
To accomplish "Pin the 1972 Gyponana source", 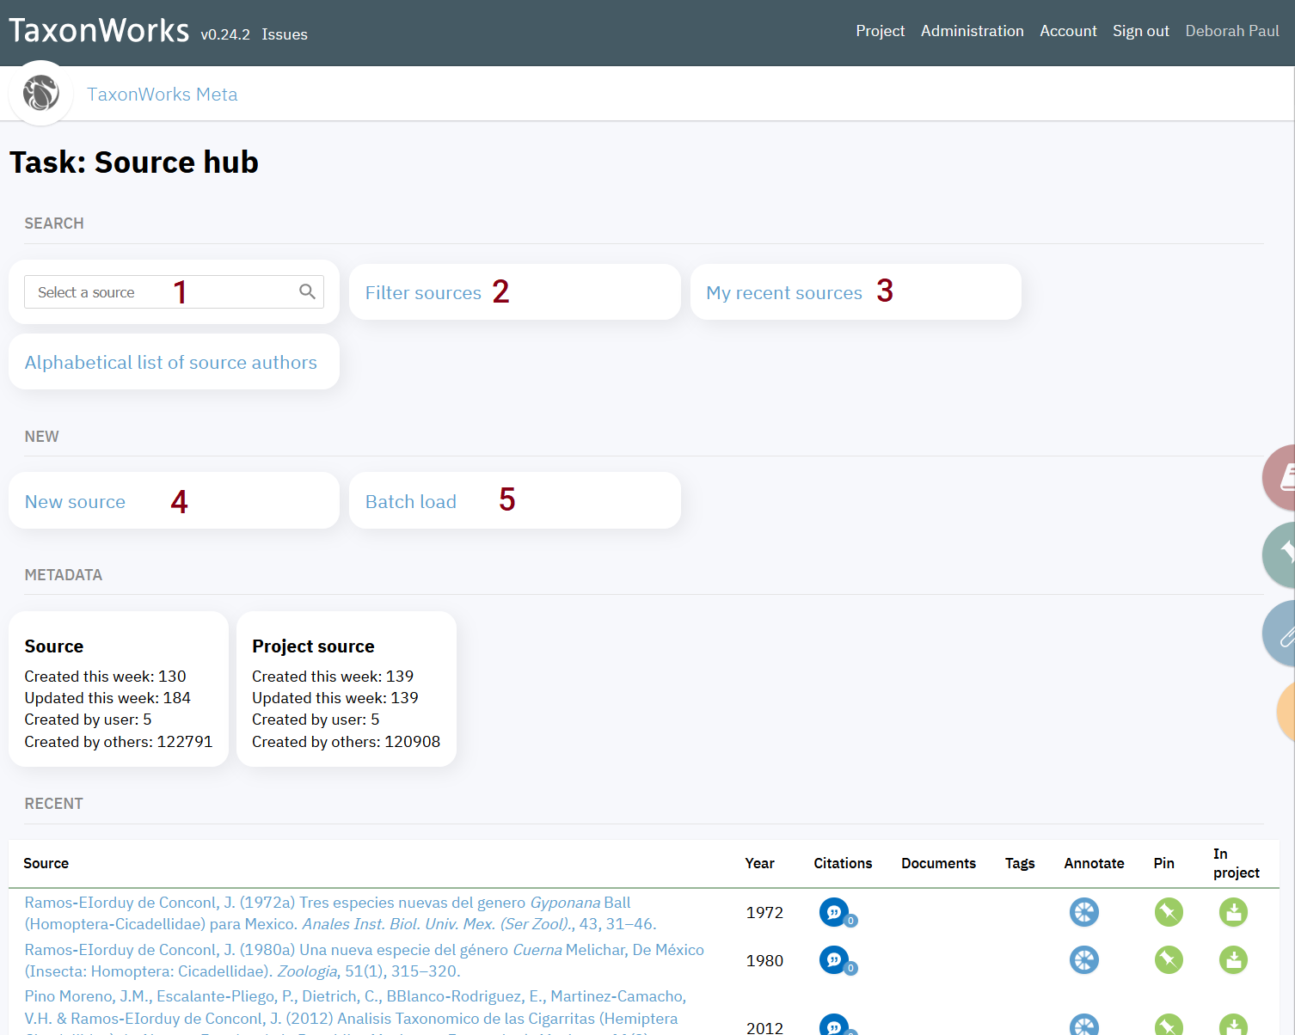I will [1169, 912].
